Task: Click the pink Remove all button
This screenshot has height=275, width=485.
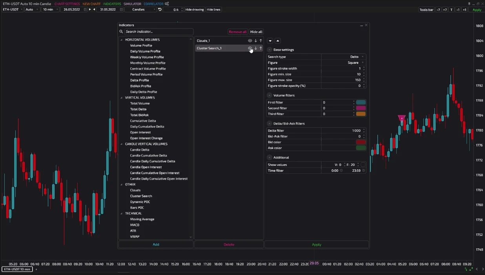Action: pos(238,32)
